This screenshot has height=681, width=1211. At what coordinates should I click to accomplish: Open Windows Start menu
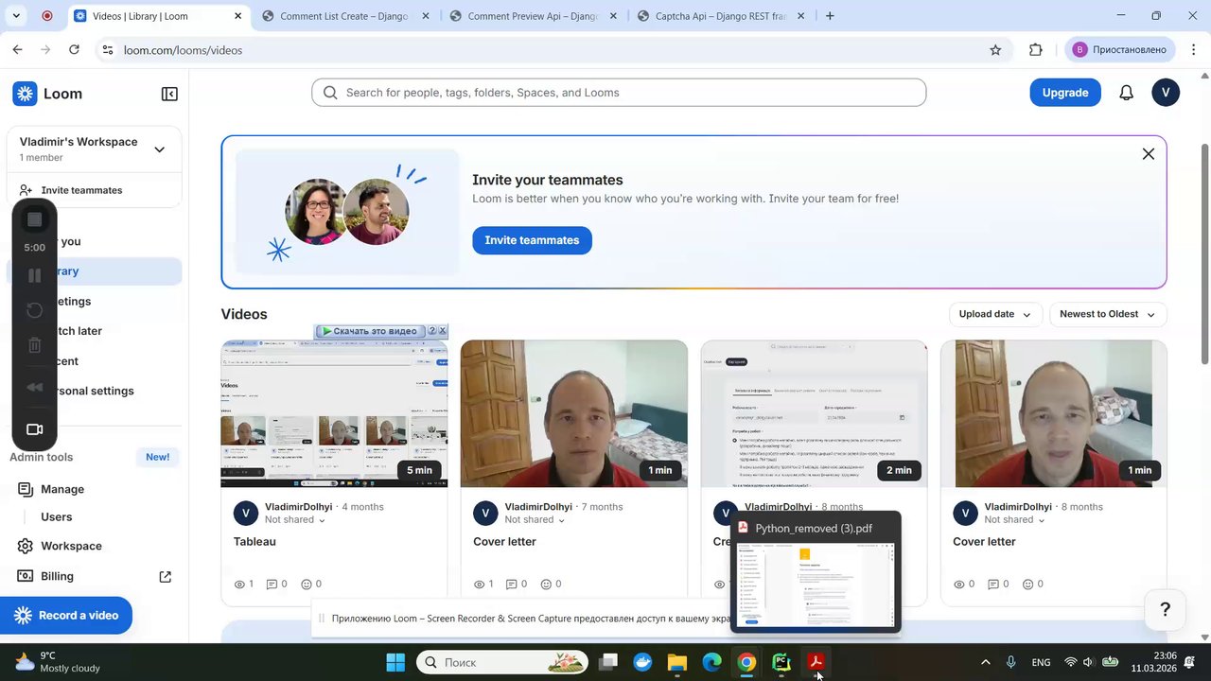[395, 662]
